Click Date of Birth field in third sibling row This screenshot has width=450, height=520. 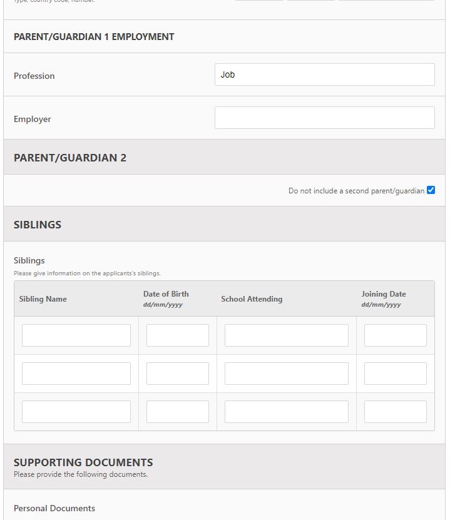pos(177,412)
